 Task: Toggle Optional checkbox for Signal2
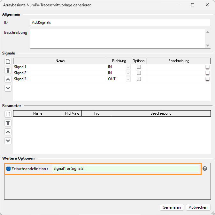click(x=139, y=73)
